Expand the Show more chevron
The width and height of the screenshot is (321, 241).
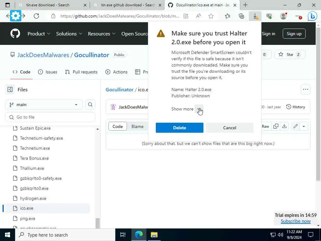tap(199, 109)
